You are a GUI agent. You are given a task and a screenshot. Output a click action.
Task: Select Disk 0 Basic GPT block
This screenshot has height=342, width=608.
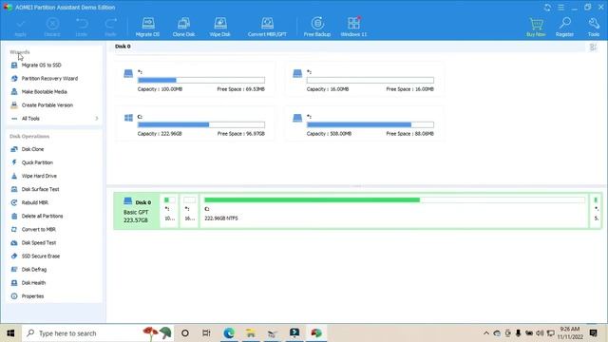(x=137, y=211)
